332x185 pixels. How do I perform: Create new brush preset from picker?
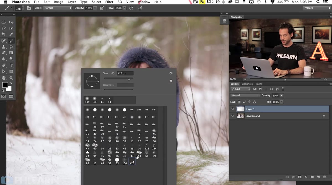coord(171,81)
